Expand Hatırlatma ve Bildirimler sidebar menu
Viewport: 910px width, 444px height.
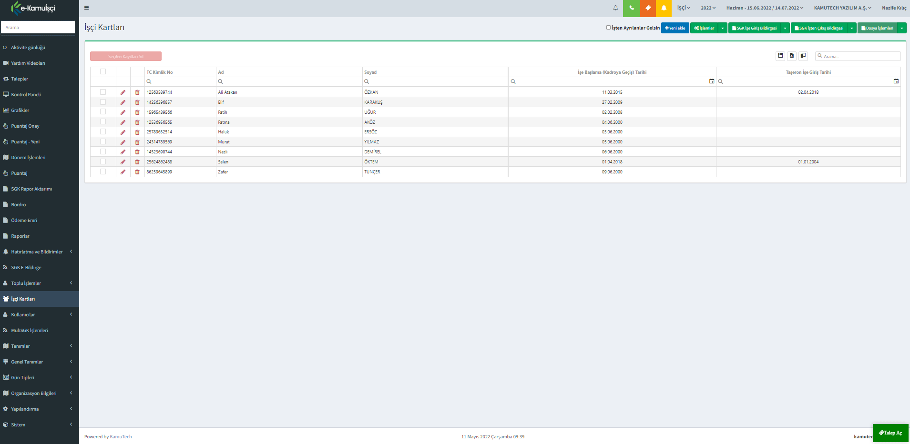click(40, 252)
